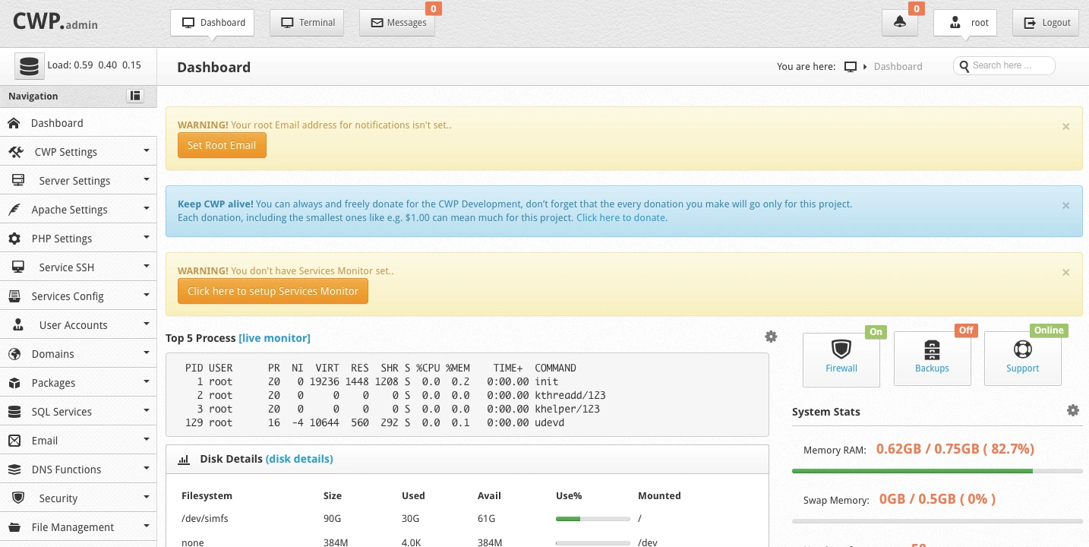Expand DNS Functions dropdown arrow

[x=146, y=468]
